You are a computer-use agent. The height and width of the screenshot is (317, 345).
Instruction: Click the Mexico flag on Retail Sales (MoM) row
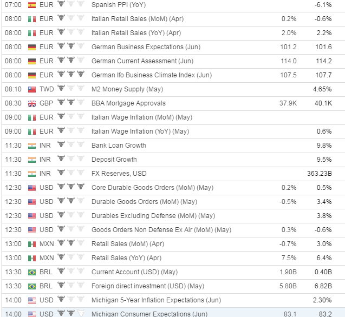pyautogui.click(x=32, y=244)
